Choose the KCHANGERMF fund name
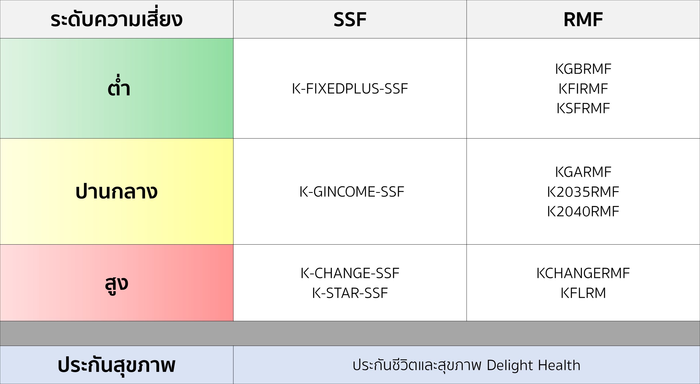Screen dimensions: 700x384 (x=583, y=273)
